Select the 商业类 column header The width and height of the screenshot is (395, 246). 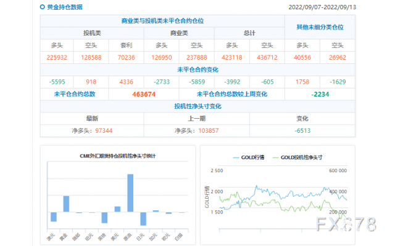tap(179, 33)
